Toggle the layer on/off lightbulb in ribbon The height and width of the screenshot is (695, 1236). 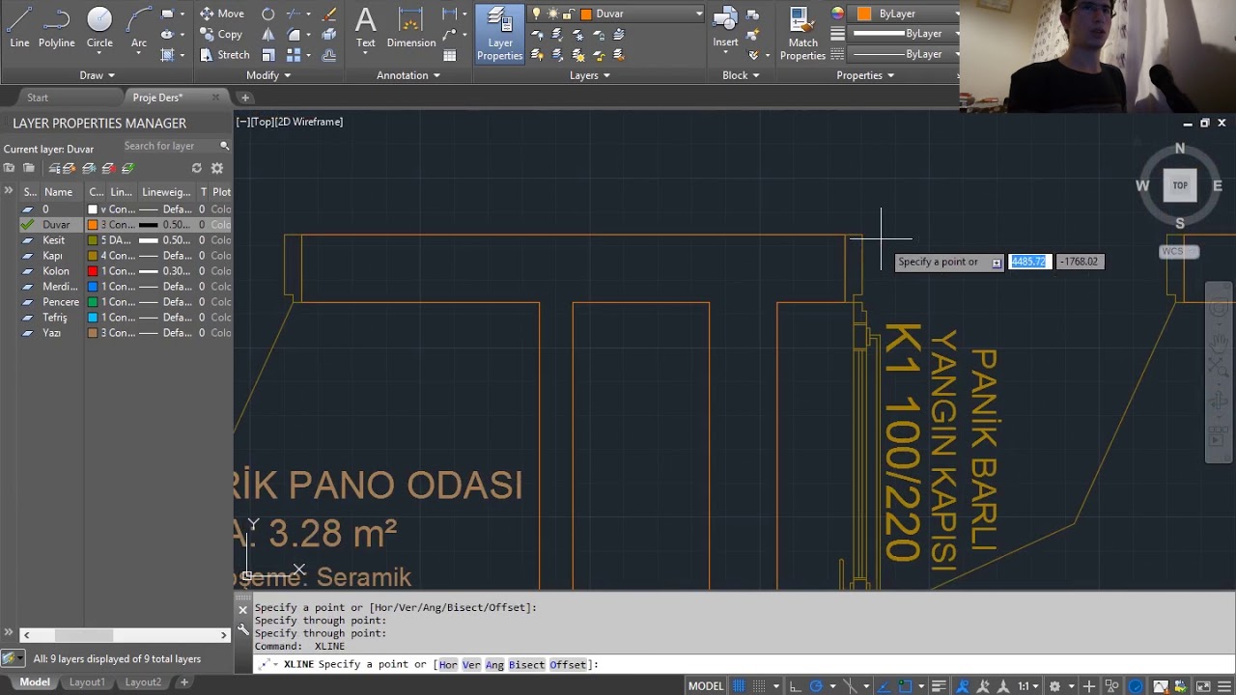click(x=536, y=14)
